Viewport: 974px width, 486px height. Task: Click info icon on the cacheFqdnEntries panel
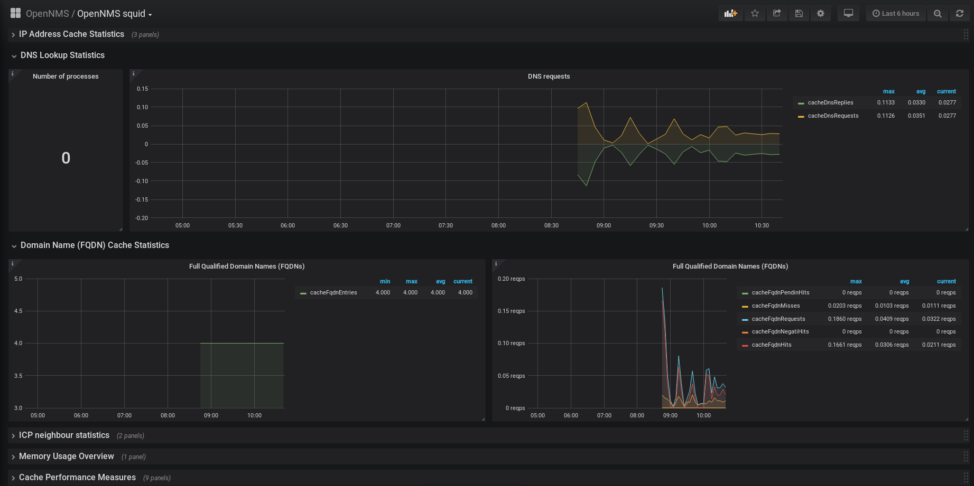tap(12, 263)
